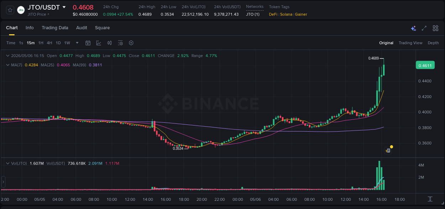
Task: Add JTO/USDT to favorites via star
Action: [x=10, y=10]
